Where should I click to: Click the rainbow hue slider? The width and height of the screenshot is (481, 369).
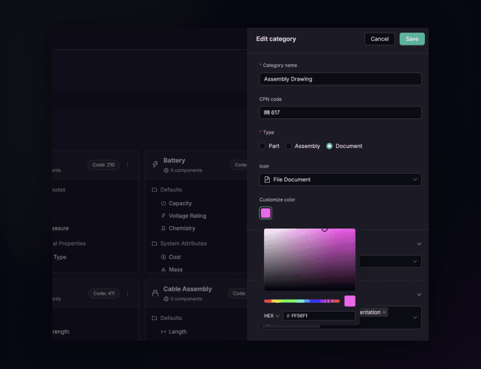point(301,301)
